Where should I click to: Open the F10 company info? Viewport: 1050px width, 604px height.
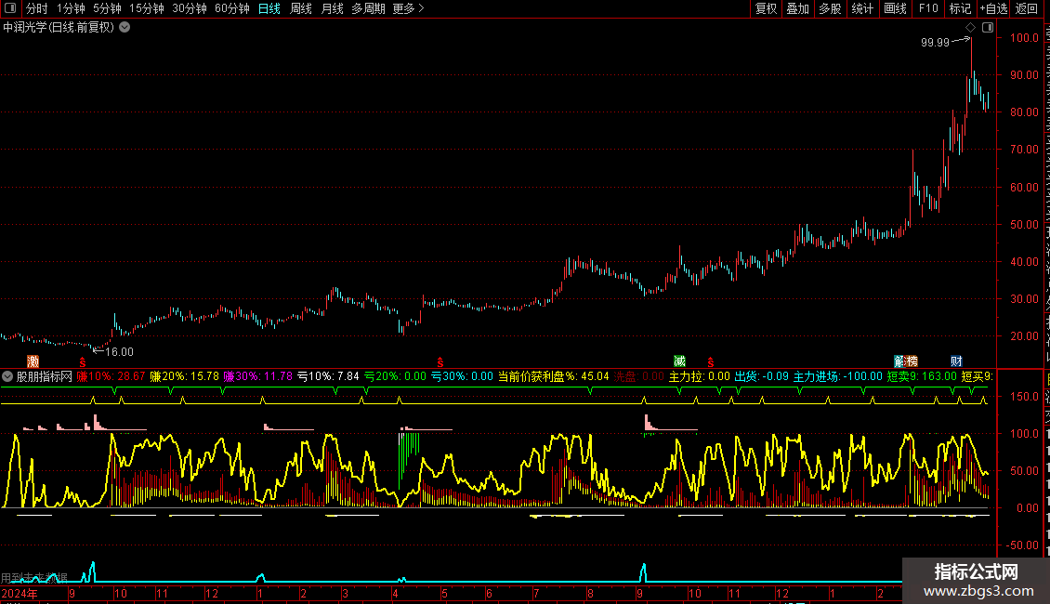coord(928,8)
